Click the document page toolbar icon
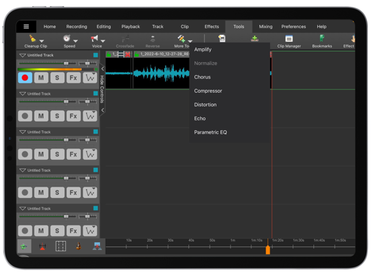The height and width of the screenshot is (278, 371). point(222,38)
